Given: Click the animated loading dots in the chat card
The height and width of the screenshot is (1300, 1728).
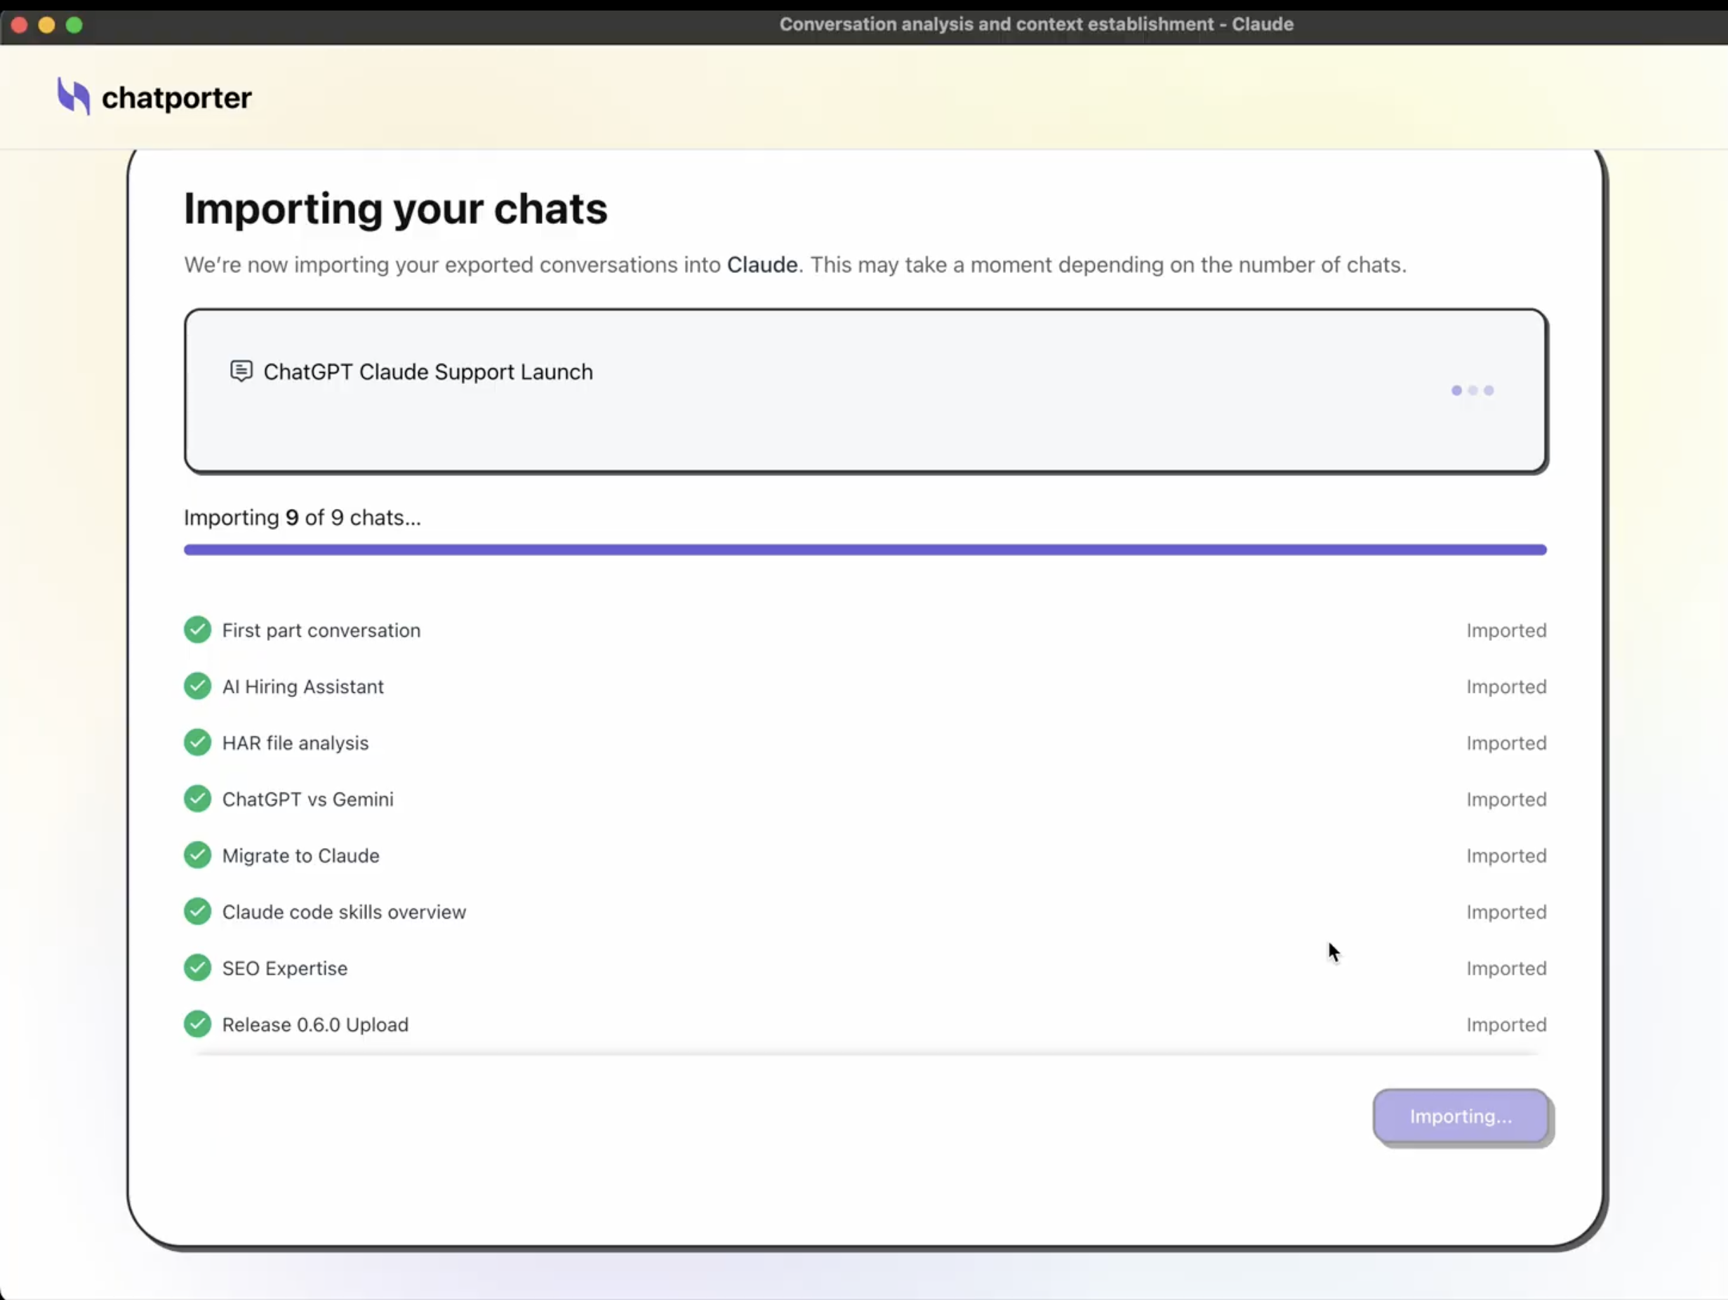Looking at the screenshot, I should pyautogui.click(x=1473, y=390).
